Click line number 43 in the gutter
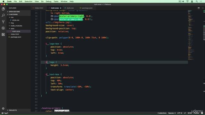 [x=36, y=38]
